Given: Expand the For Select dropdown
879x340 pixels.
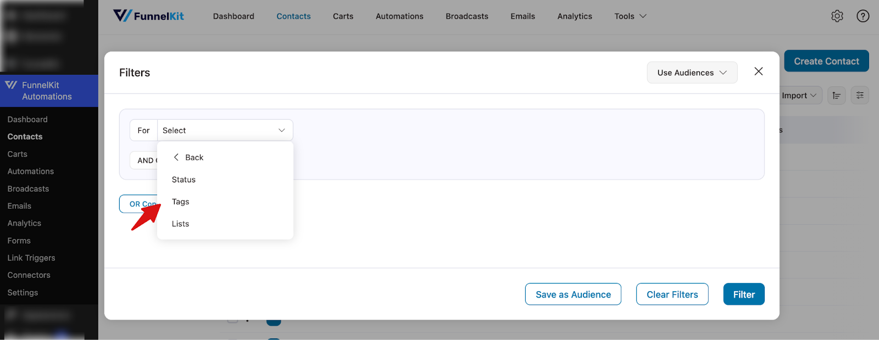Looking at the screenshot, I should tap(225, 130).
